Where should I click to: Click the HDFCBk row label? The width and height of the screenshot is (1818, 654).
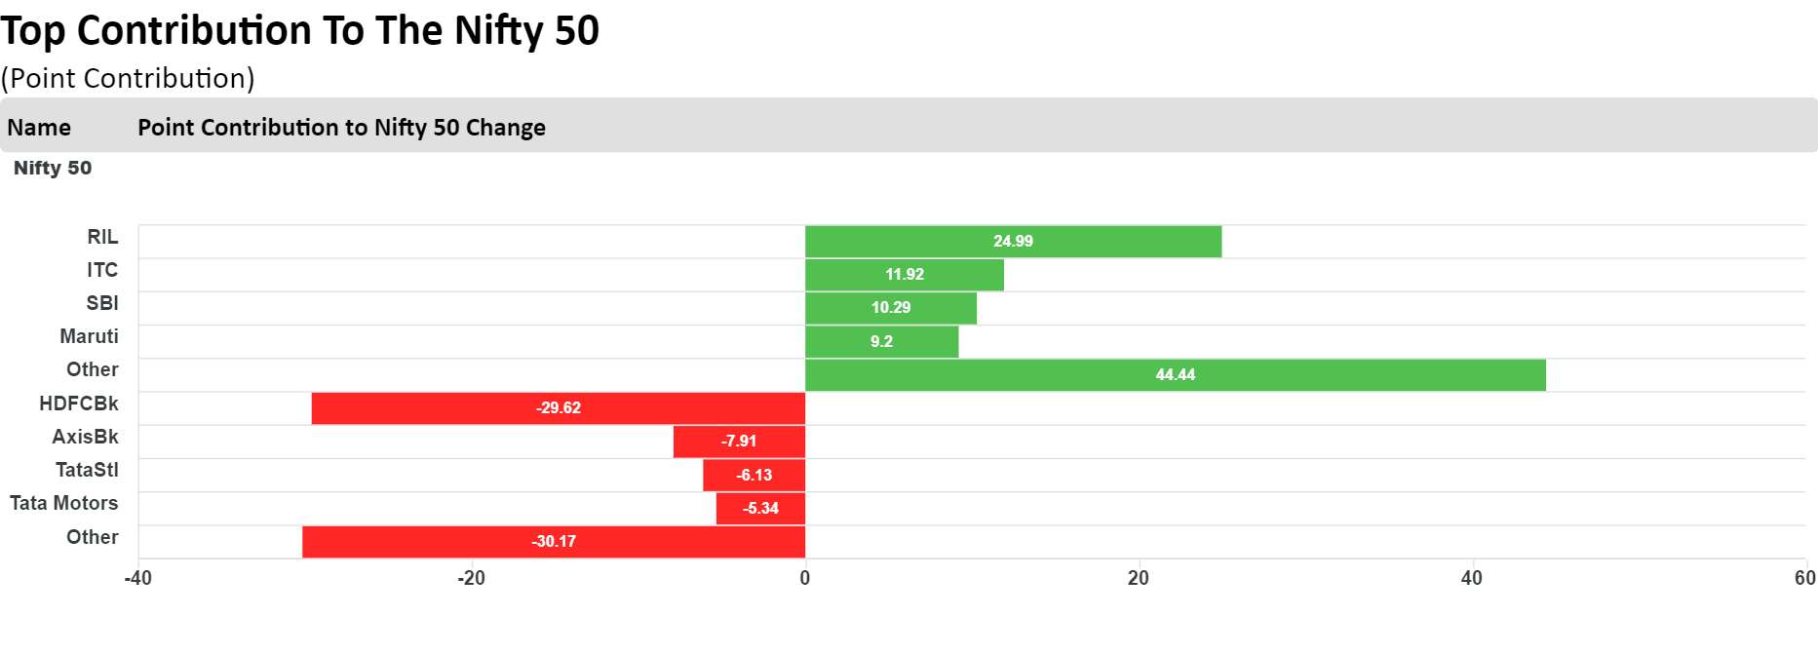[79, 404]
